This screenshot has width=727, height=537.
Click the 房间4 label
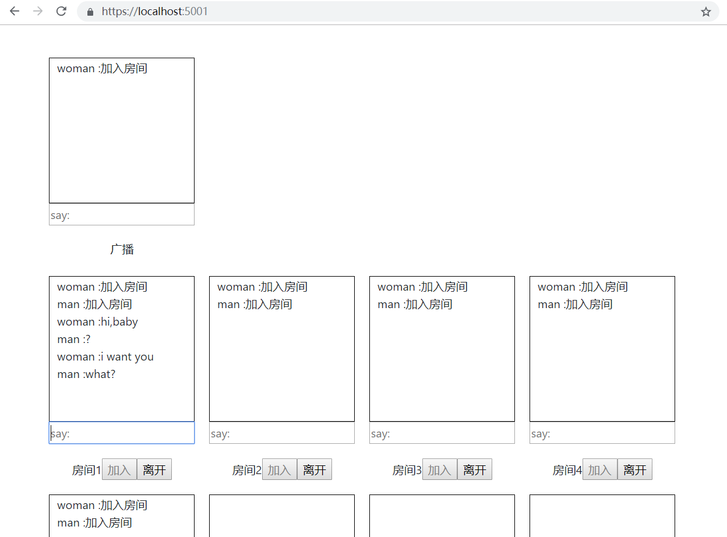(567, 470)
